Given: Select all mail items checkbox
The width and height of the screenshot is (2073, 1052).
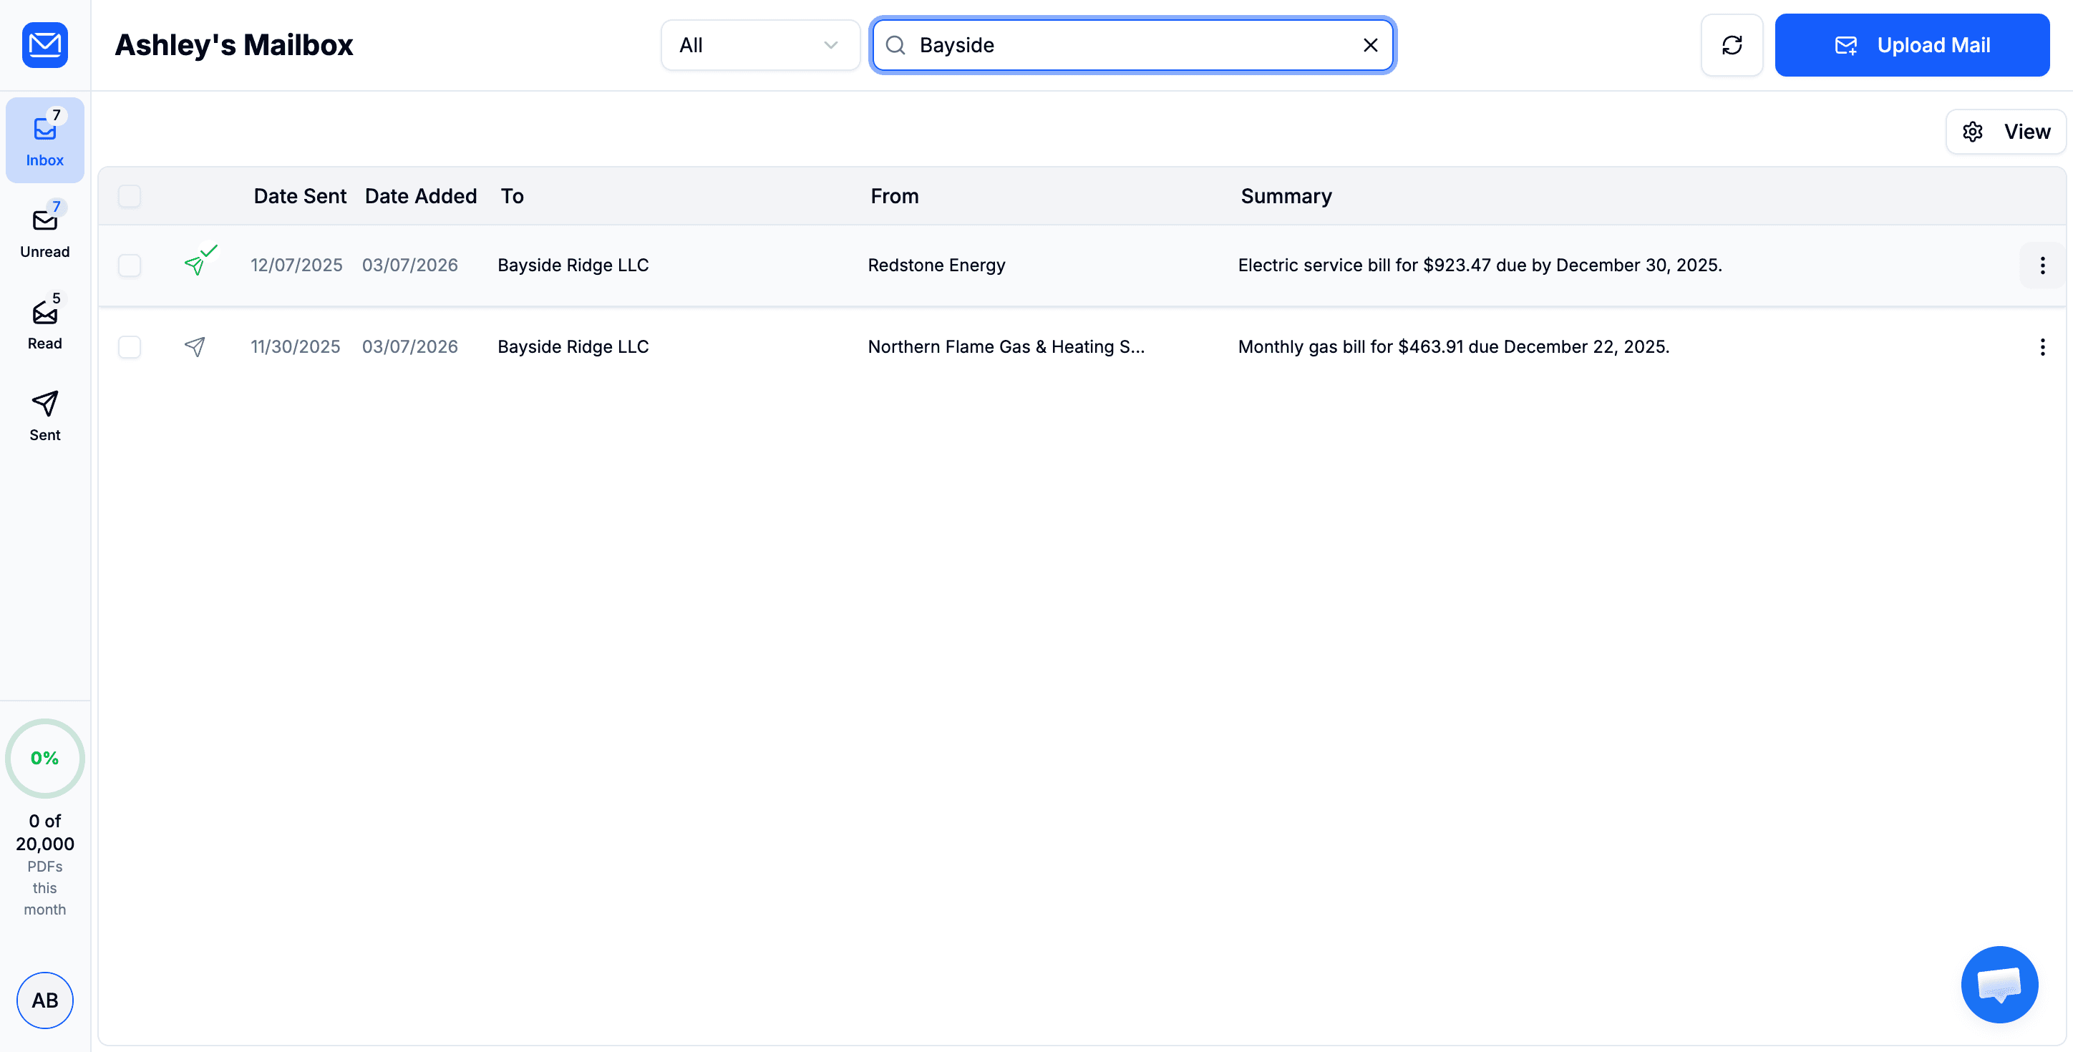Looking at the screenshot, I should point(130,195).
